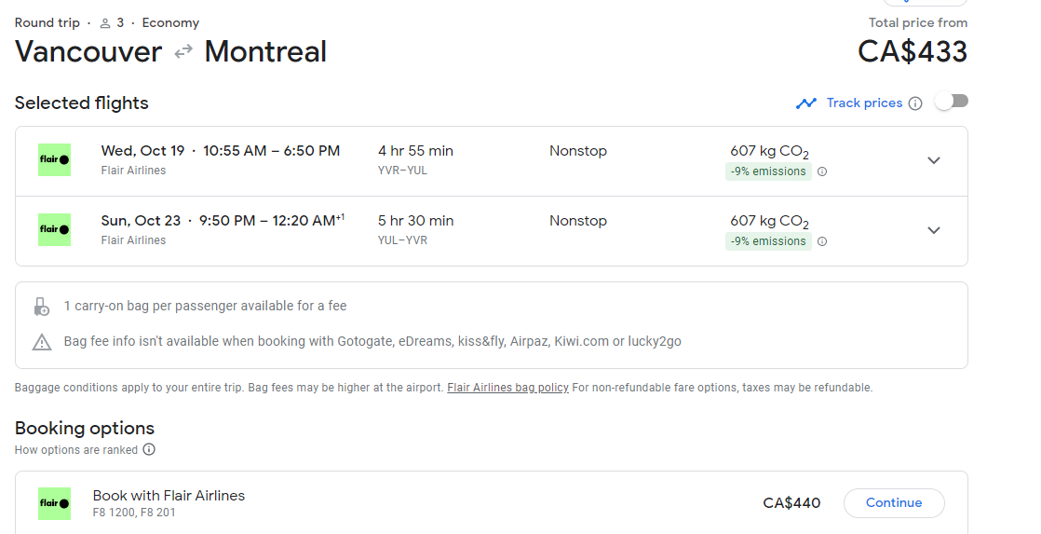Click Flair Airlines logo on outbound flight
Viewport: 1041px width, 534px height.
coord(55,159)
